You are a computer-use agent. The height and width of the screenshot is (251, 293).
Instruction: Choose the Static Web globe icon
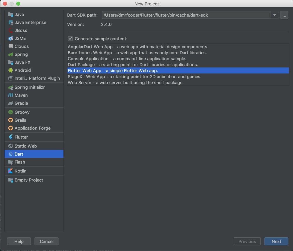point(11,146)
